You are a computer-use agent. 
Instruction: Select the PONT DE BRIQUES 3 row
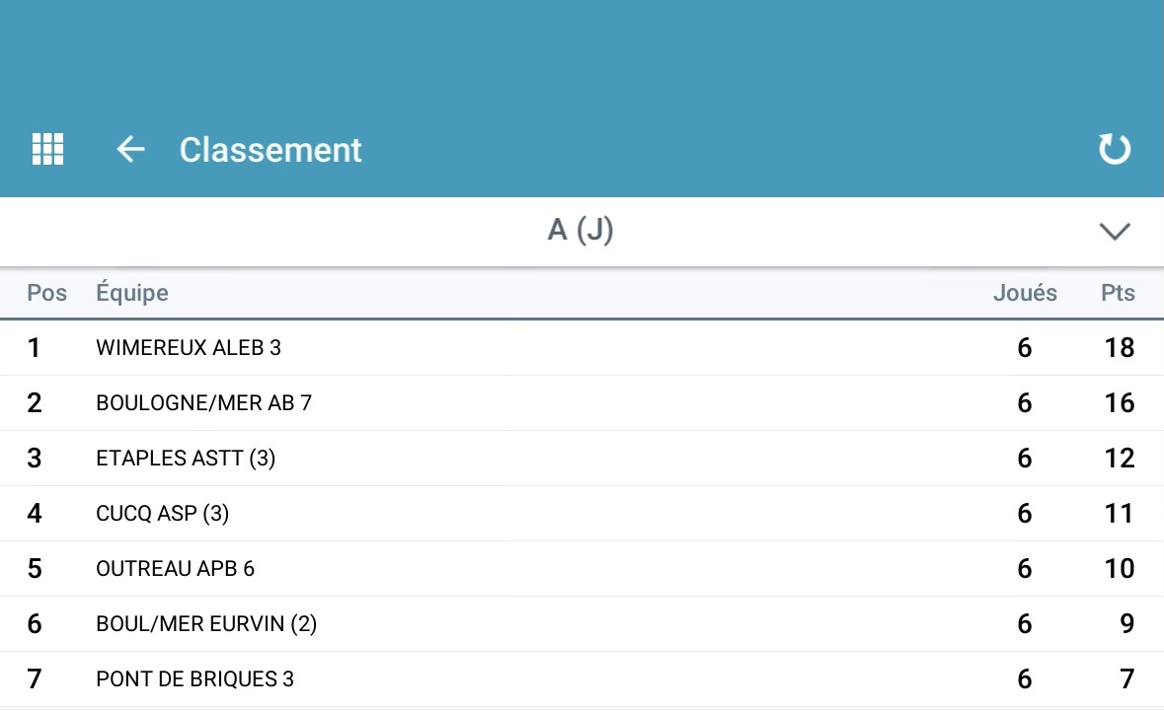pos(582,678)
